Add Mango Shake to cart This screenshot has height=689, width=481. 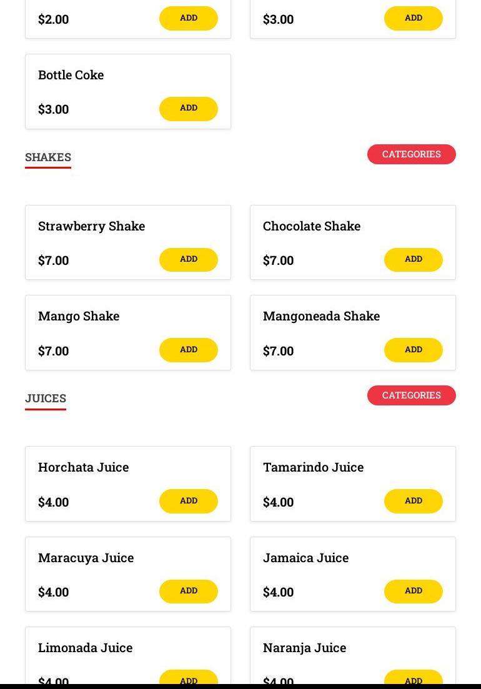pos(189,350)
